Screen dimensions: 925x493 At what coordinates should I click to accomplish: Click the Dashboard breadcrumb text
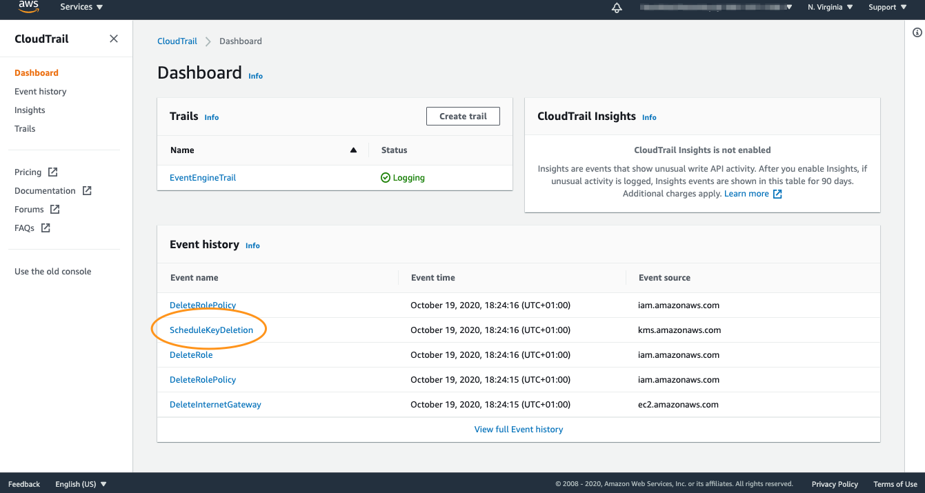(x=241, y=41)
